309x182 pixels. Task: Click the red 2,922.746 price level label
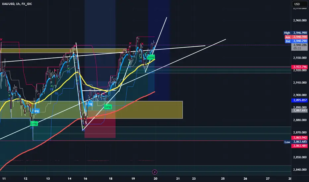tap(299, 67)
